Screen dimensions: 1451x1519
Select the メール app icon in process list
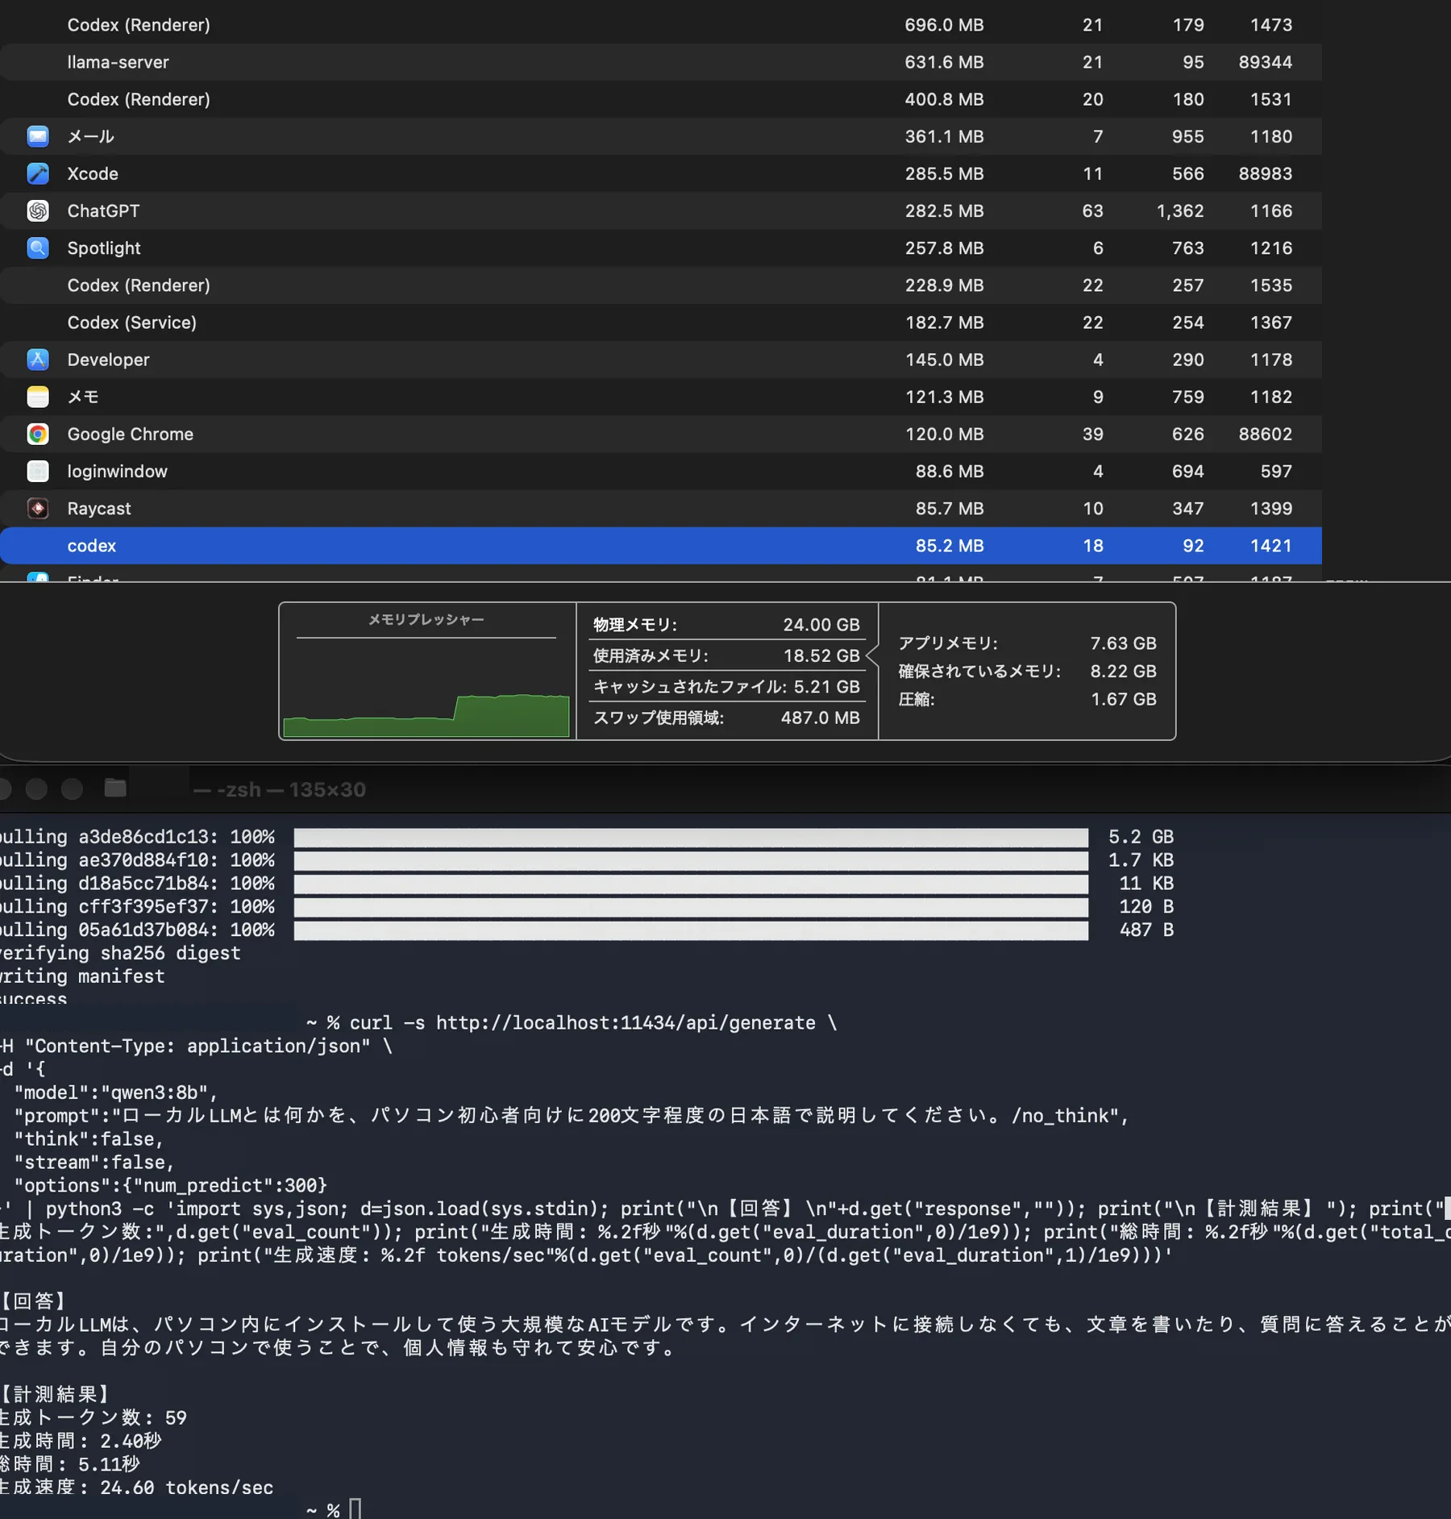38,136
